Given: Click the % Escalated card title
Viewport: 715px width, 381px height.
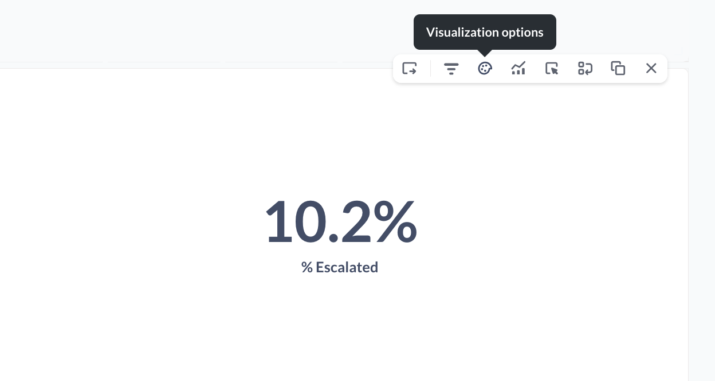Looking at the screenshot, I should pos(340,267).
